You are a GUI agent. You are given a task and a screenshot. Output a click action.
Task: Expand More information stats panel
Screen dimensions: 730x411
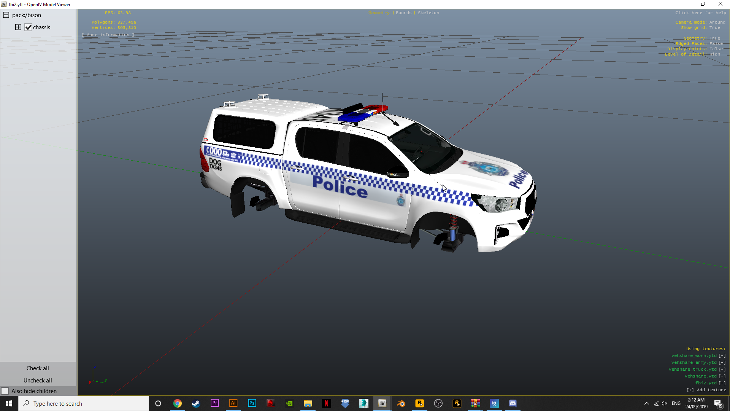click(108, 35)
